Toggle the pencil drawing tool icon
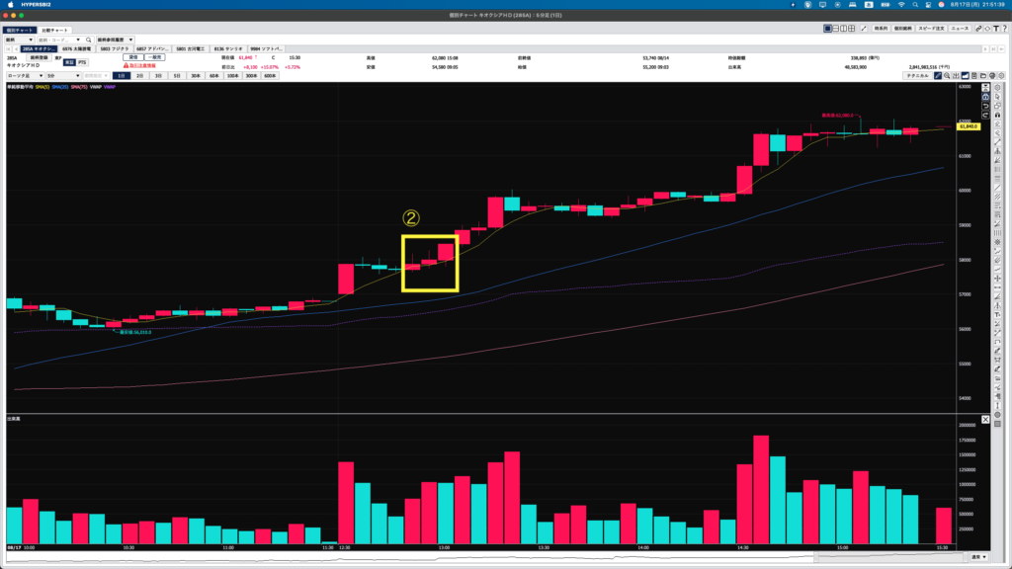This screenshot has width=1012, height=569. pyautogui.click(x=938, y=75)
